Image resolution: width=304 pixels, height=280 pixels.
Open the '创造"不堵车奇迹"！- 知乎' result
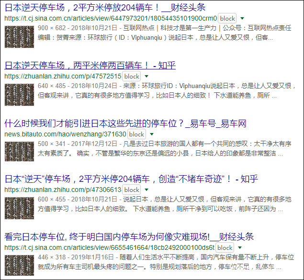(x=131, y=179)
